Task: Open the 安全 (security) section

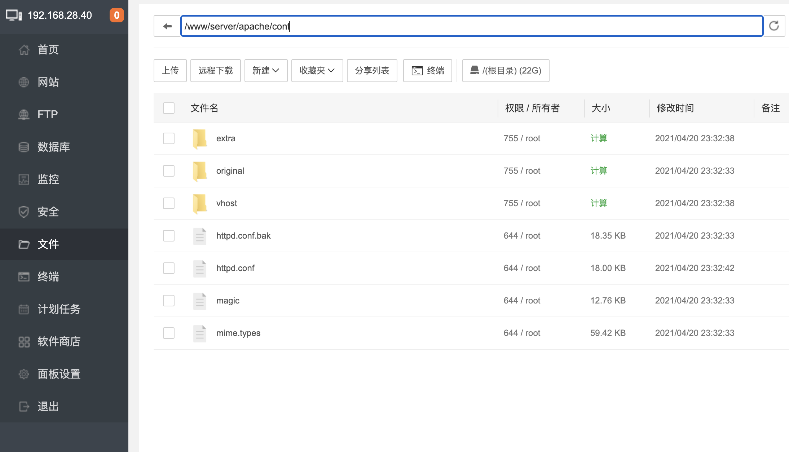Action: pos(48,212)
